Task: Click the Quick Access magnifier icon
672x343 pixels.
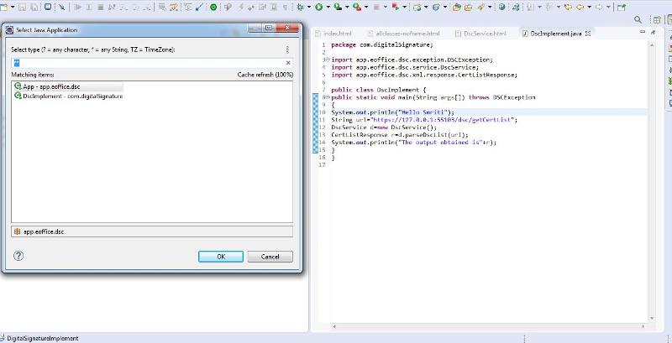Action: (638, 19)
